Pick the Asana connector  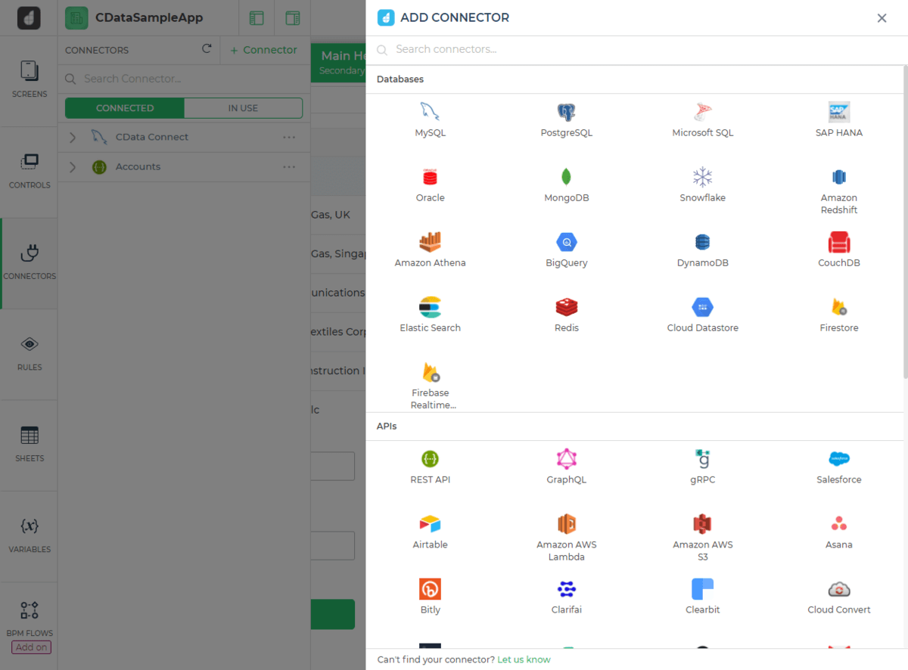838,532
